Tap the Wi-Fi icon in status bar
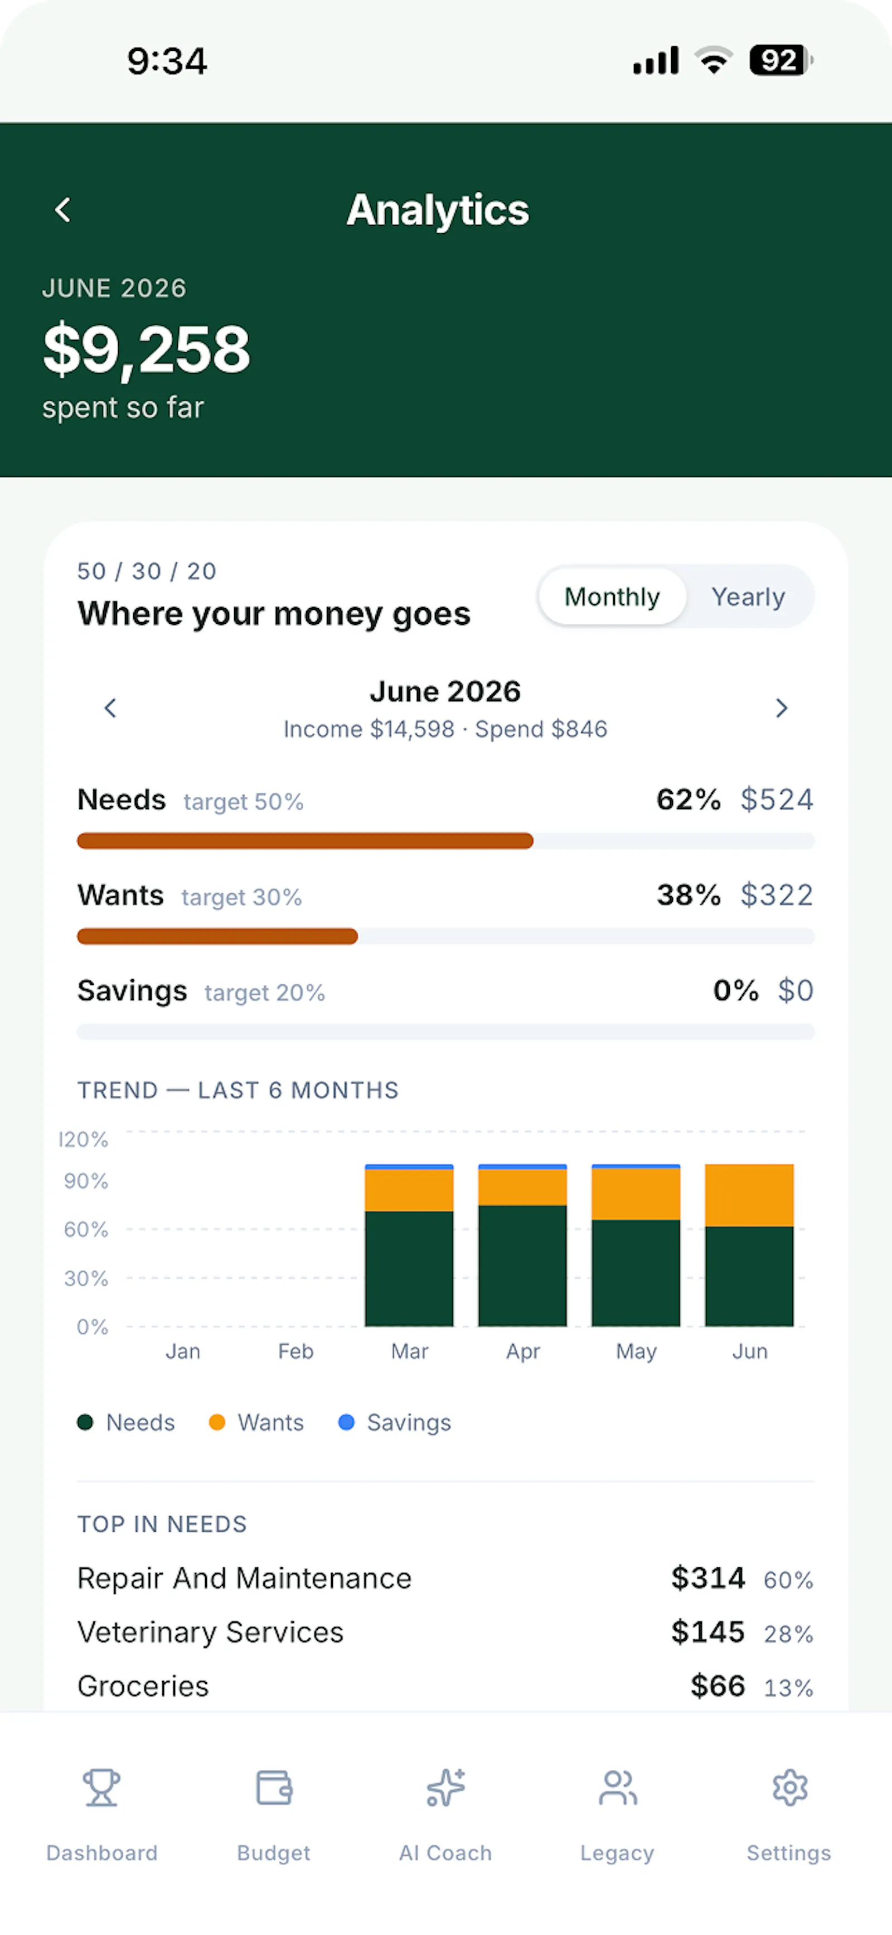892x1935 pixels. pos(713,60)
